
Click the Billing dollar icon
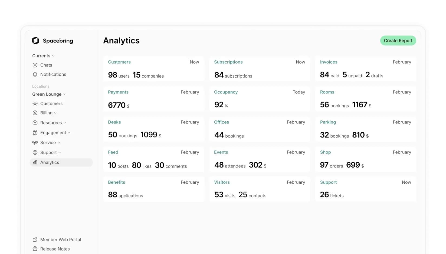click(35, 113)
